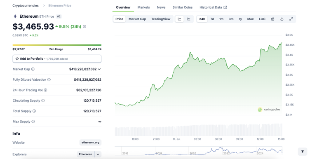
Task: Select the 7d time range
Action: 212,19
